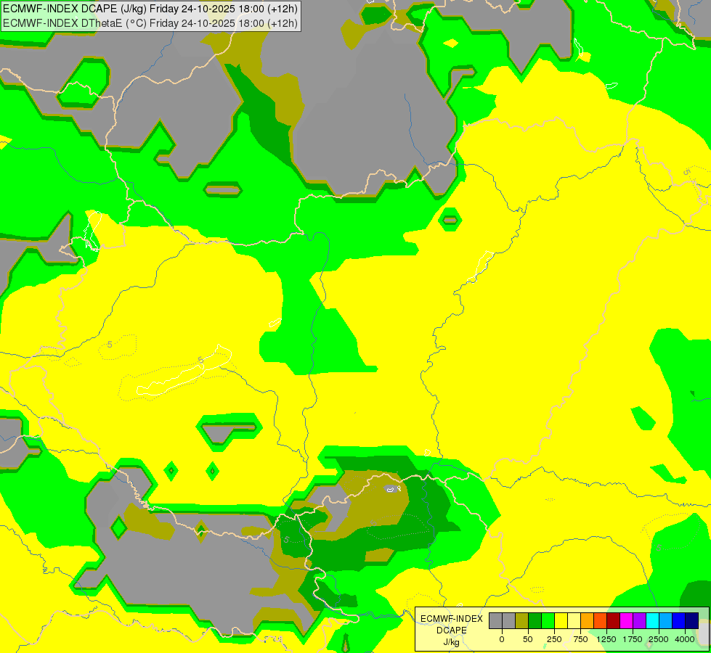
Task: Select the magenta legend swatch
Action: point(627,620)
